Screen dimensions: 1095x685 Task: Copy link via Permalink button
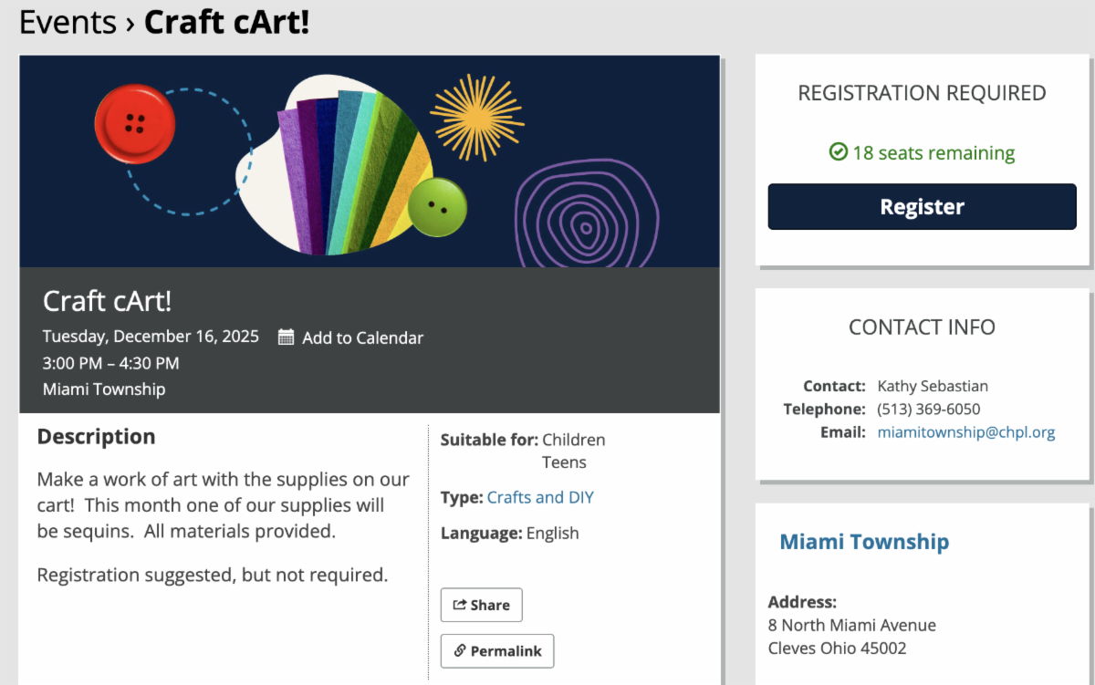click(x=496, y=651)
